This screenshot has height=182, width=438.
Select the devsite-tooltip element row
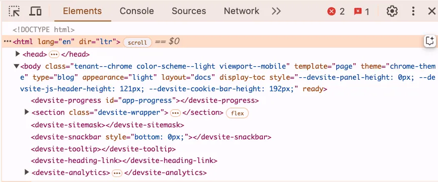click(103, 149)
